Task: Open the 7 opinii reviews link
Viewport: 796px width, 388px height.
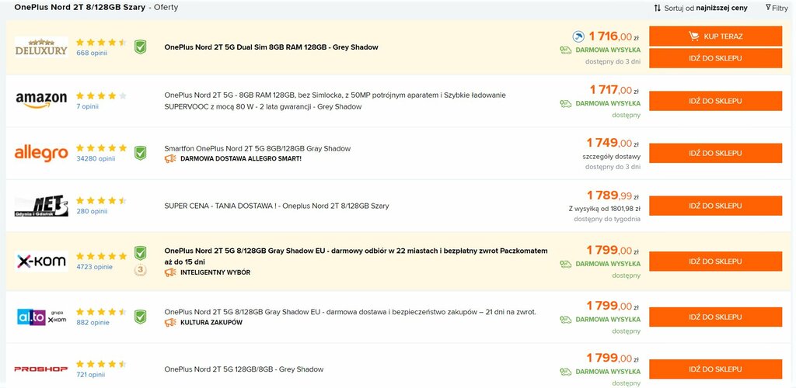Action: click(87, 106)
